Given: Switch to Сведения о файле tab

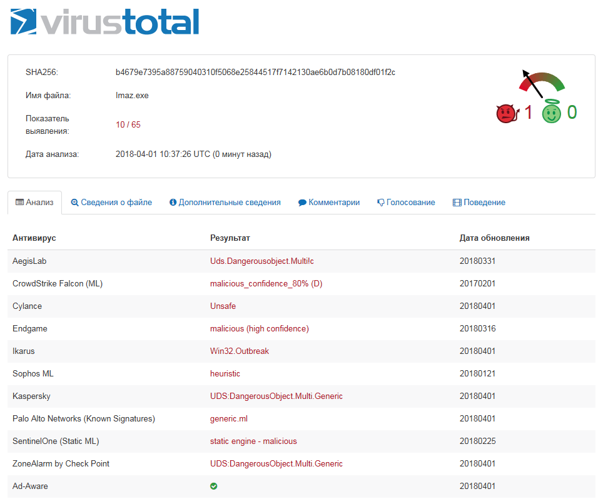Looking at the screenshot, I should (x=111, y=203).
